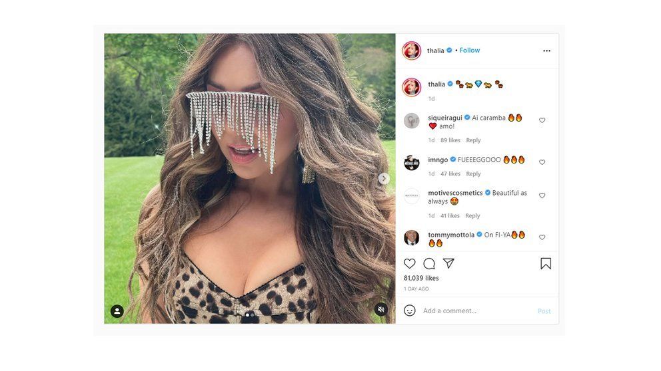Open tommymottola's profile username

pos(451,235)
